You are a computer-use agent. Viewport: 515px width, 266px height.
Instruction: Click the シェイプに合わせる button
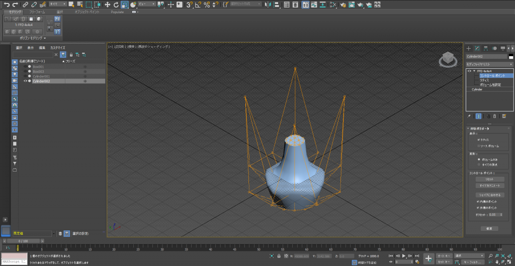490,195
